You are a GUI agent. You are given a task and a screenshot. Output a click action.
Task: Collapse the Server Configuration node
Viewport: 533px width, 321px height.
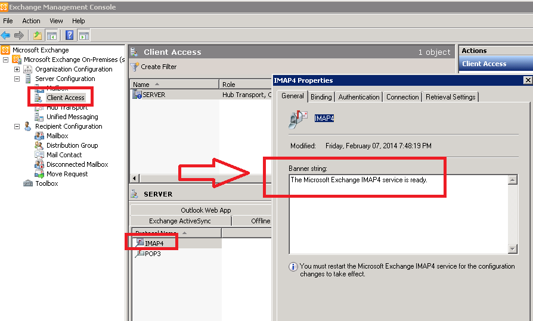(17, 79)
